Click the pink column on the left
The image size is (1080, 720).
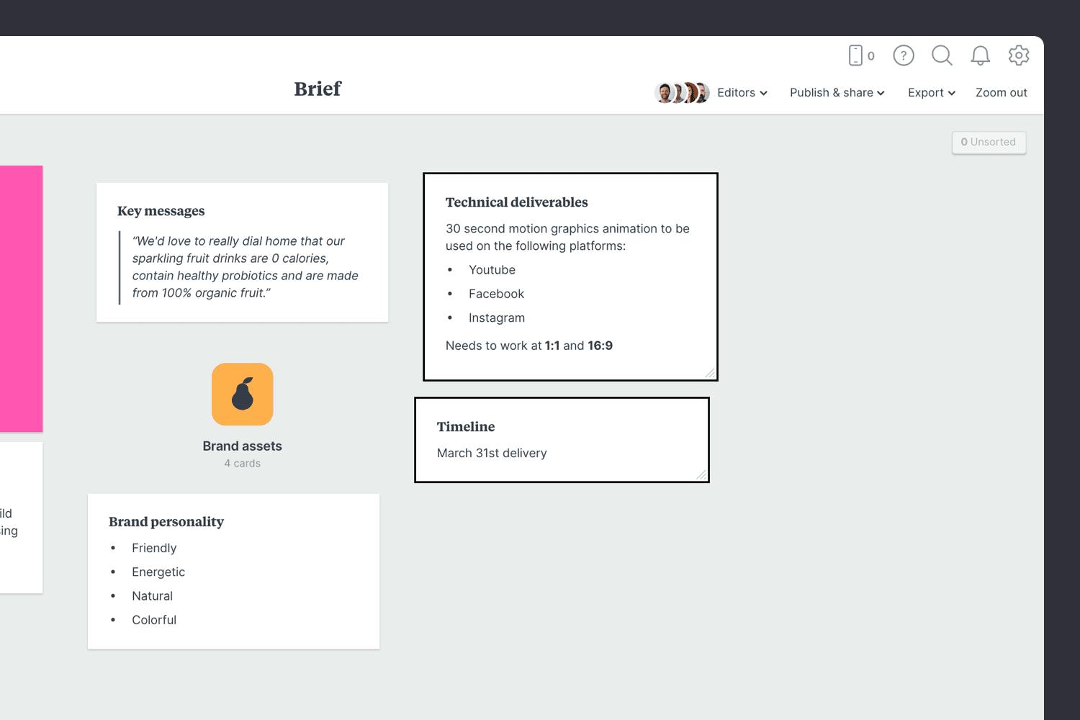(x=20, y=299)
